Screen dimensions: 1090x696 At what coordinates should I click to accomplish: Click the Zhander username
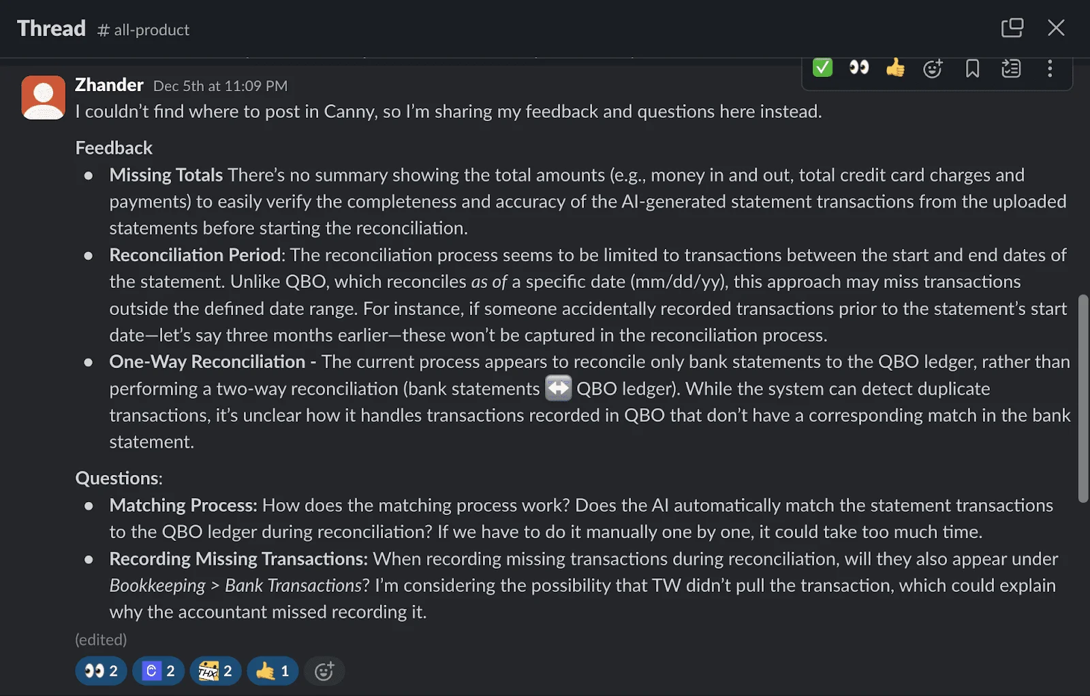[109, 85]
